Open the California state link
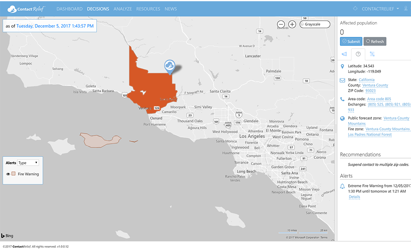411x252 pixels. (366, 79)
